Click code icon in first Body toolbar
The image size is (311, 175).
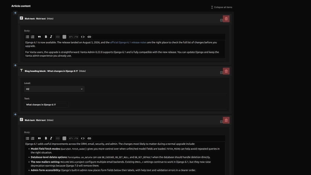83,37
